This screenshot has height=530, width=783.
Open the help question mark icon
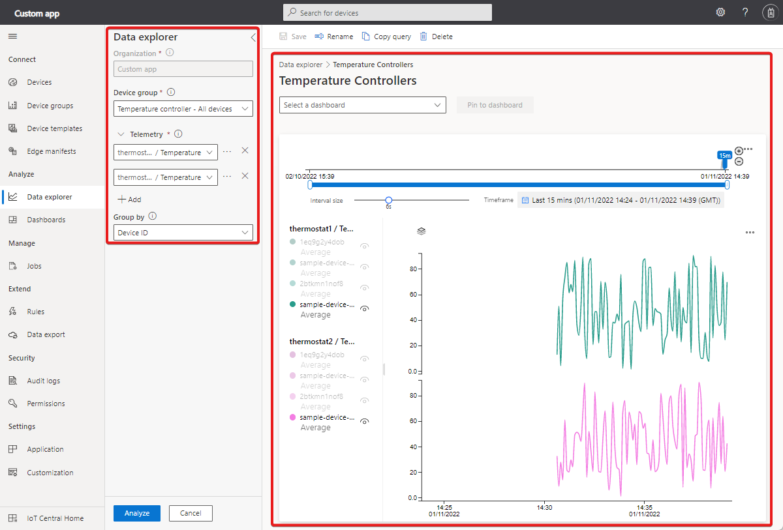coord(745,12)
